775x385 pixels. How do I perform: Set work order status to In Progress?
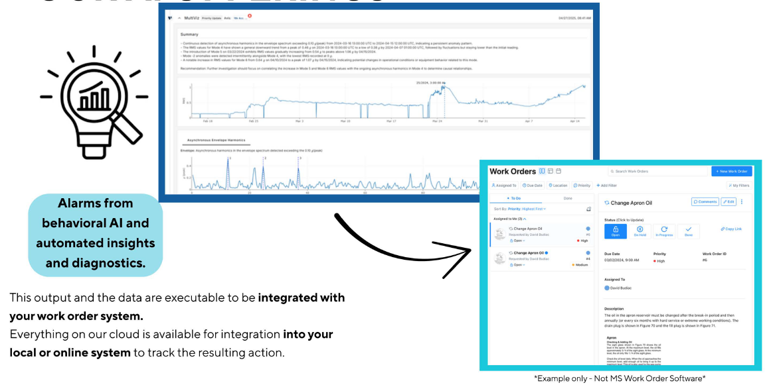tap(663, 231)
